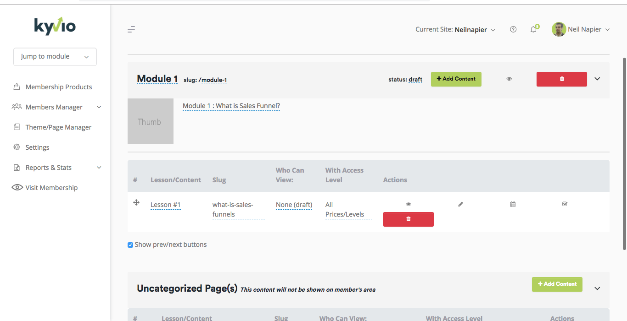Screen dimensions: 627x321
Task: Open Visit Membership menu item
Action: pos(51,187)
